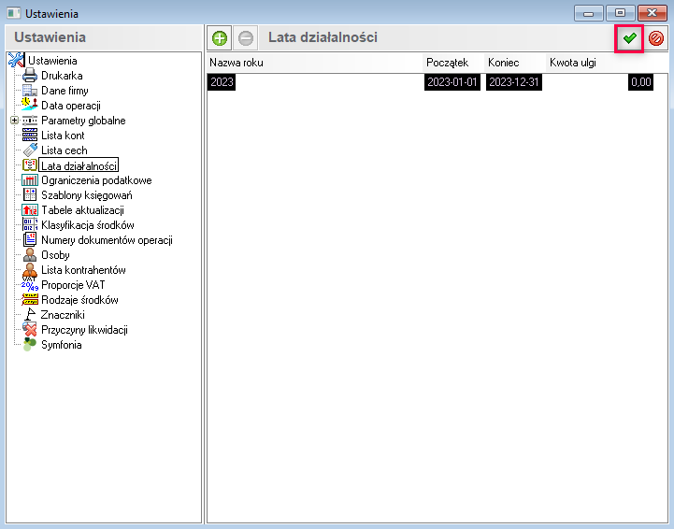Viewport: 674px width, 529px height.
Task: Click the Początek column header
Action: click(x=453, y=63)
